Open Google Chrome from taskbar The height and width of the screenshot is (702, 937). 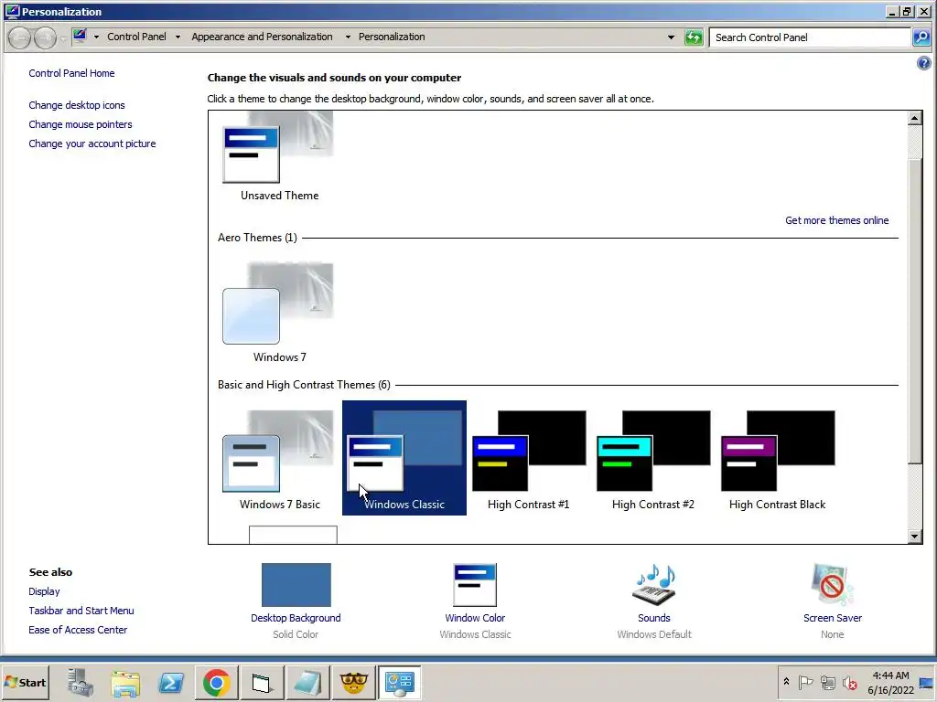(x=216, y=682)
